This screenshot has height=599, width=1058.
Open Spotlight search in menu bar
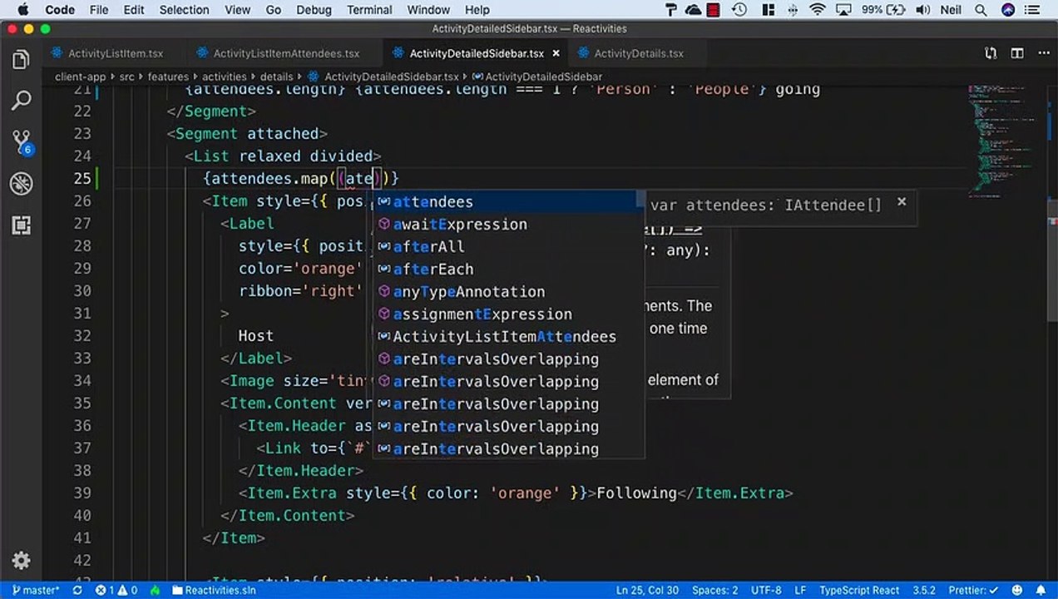click(981, 10)
